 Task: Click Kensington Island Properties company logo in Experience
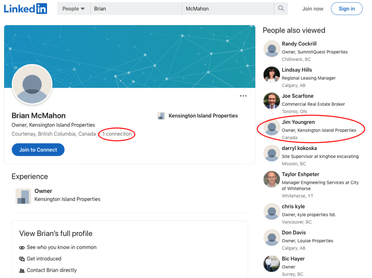[23, 196]
